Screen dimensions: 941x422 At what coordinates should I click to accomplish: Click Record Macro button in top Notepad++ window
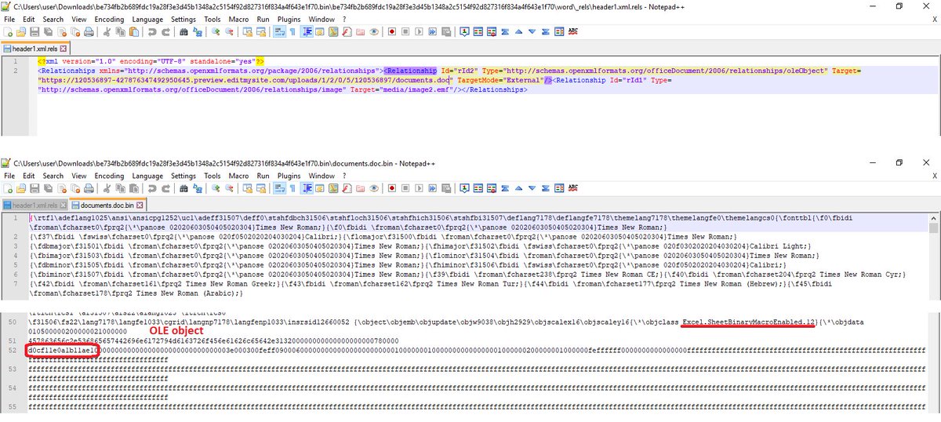pos(391,32)
